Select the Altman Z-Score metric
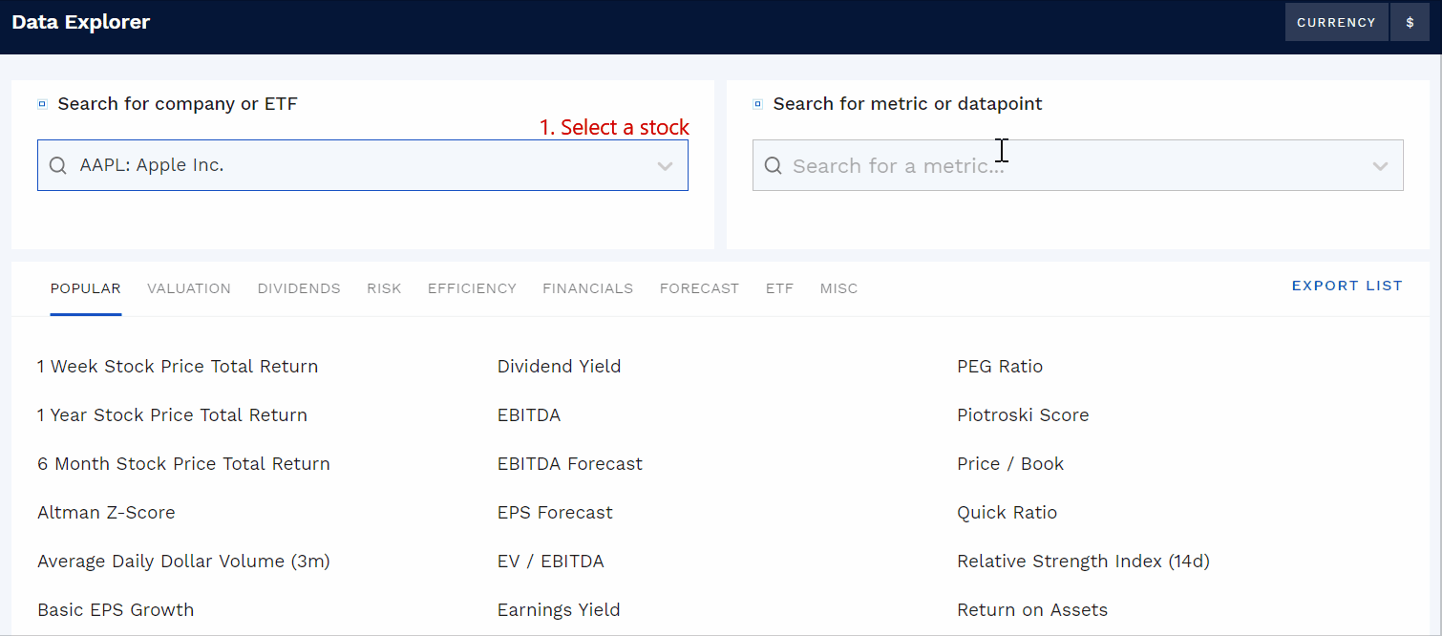 (x=106, y=513)
